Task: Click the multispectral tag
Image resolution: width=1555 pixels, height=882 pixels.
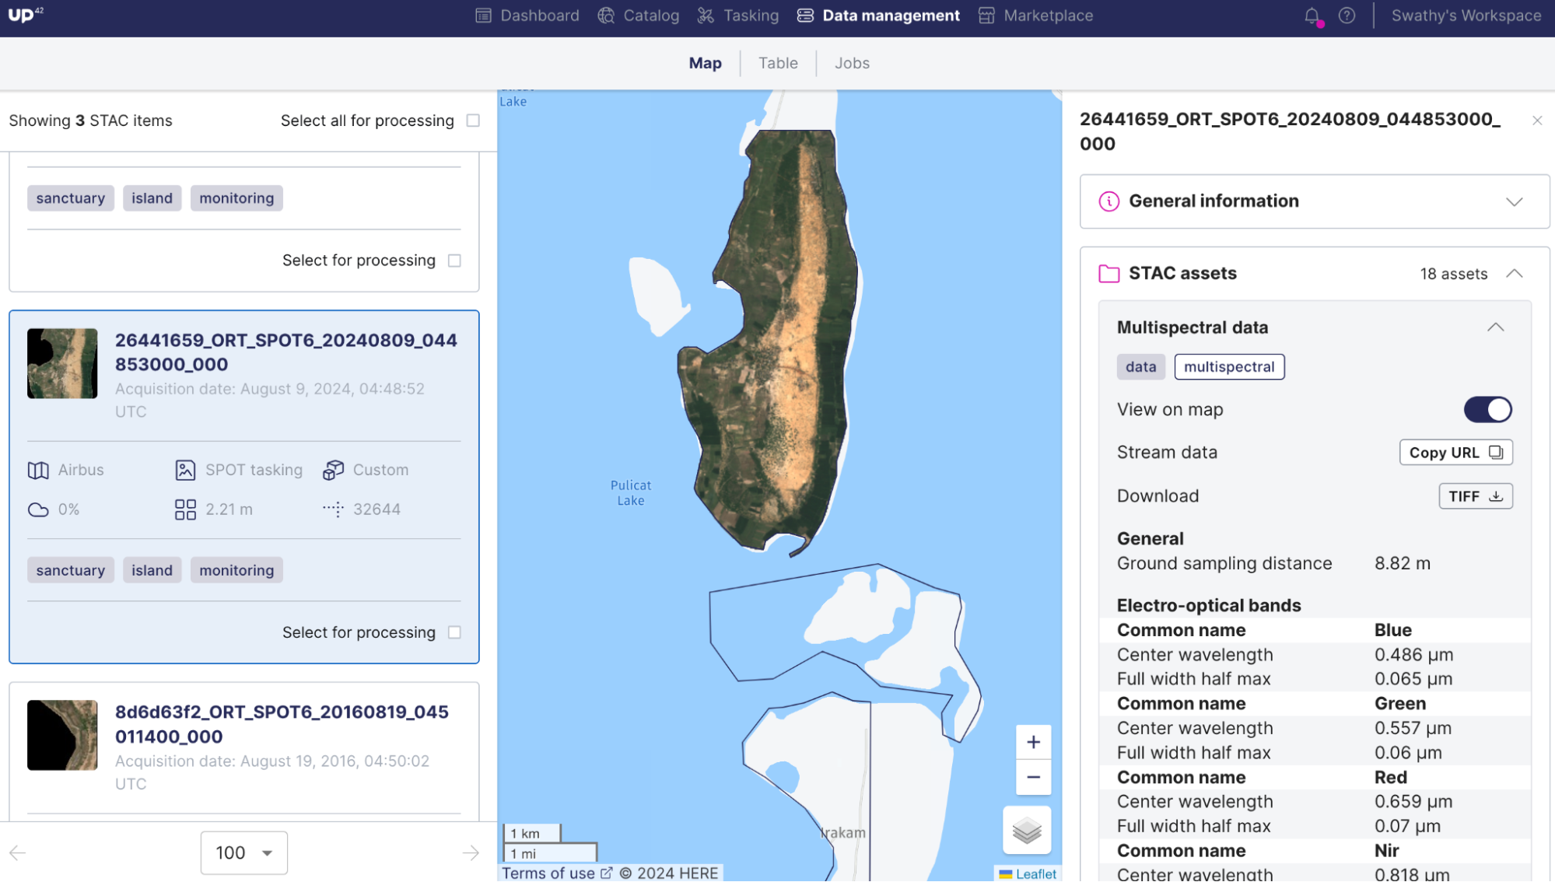Action: coord(1229,367)
